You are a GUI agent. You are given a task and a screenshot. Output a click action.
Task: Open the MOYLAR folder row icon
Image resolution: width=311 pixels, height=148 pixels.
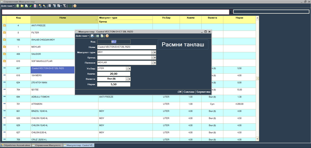click(x=5, y=47)
